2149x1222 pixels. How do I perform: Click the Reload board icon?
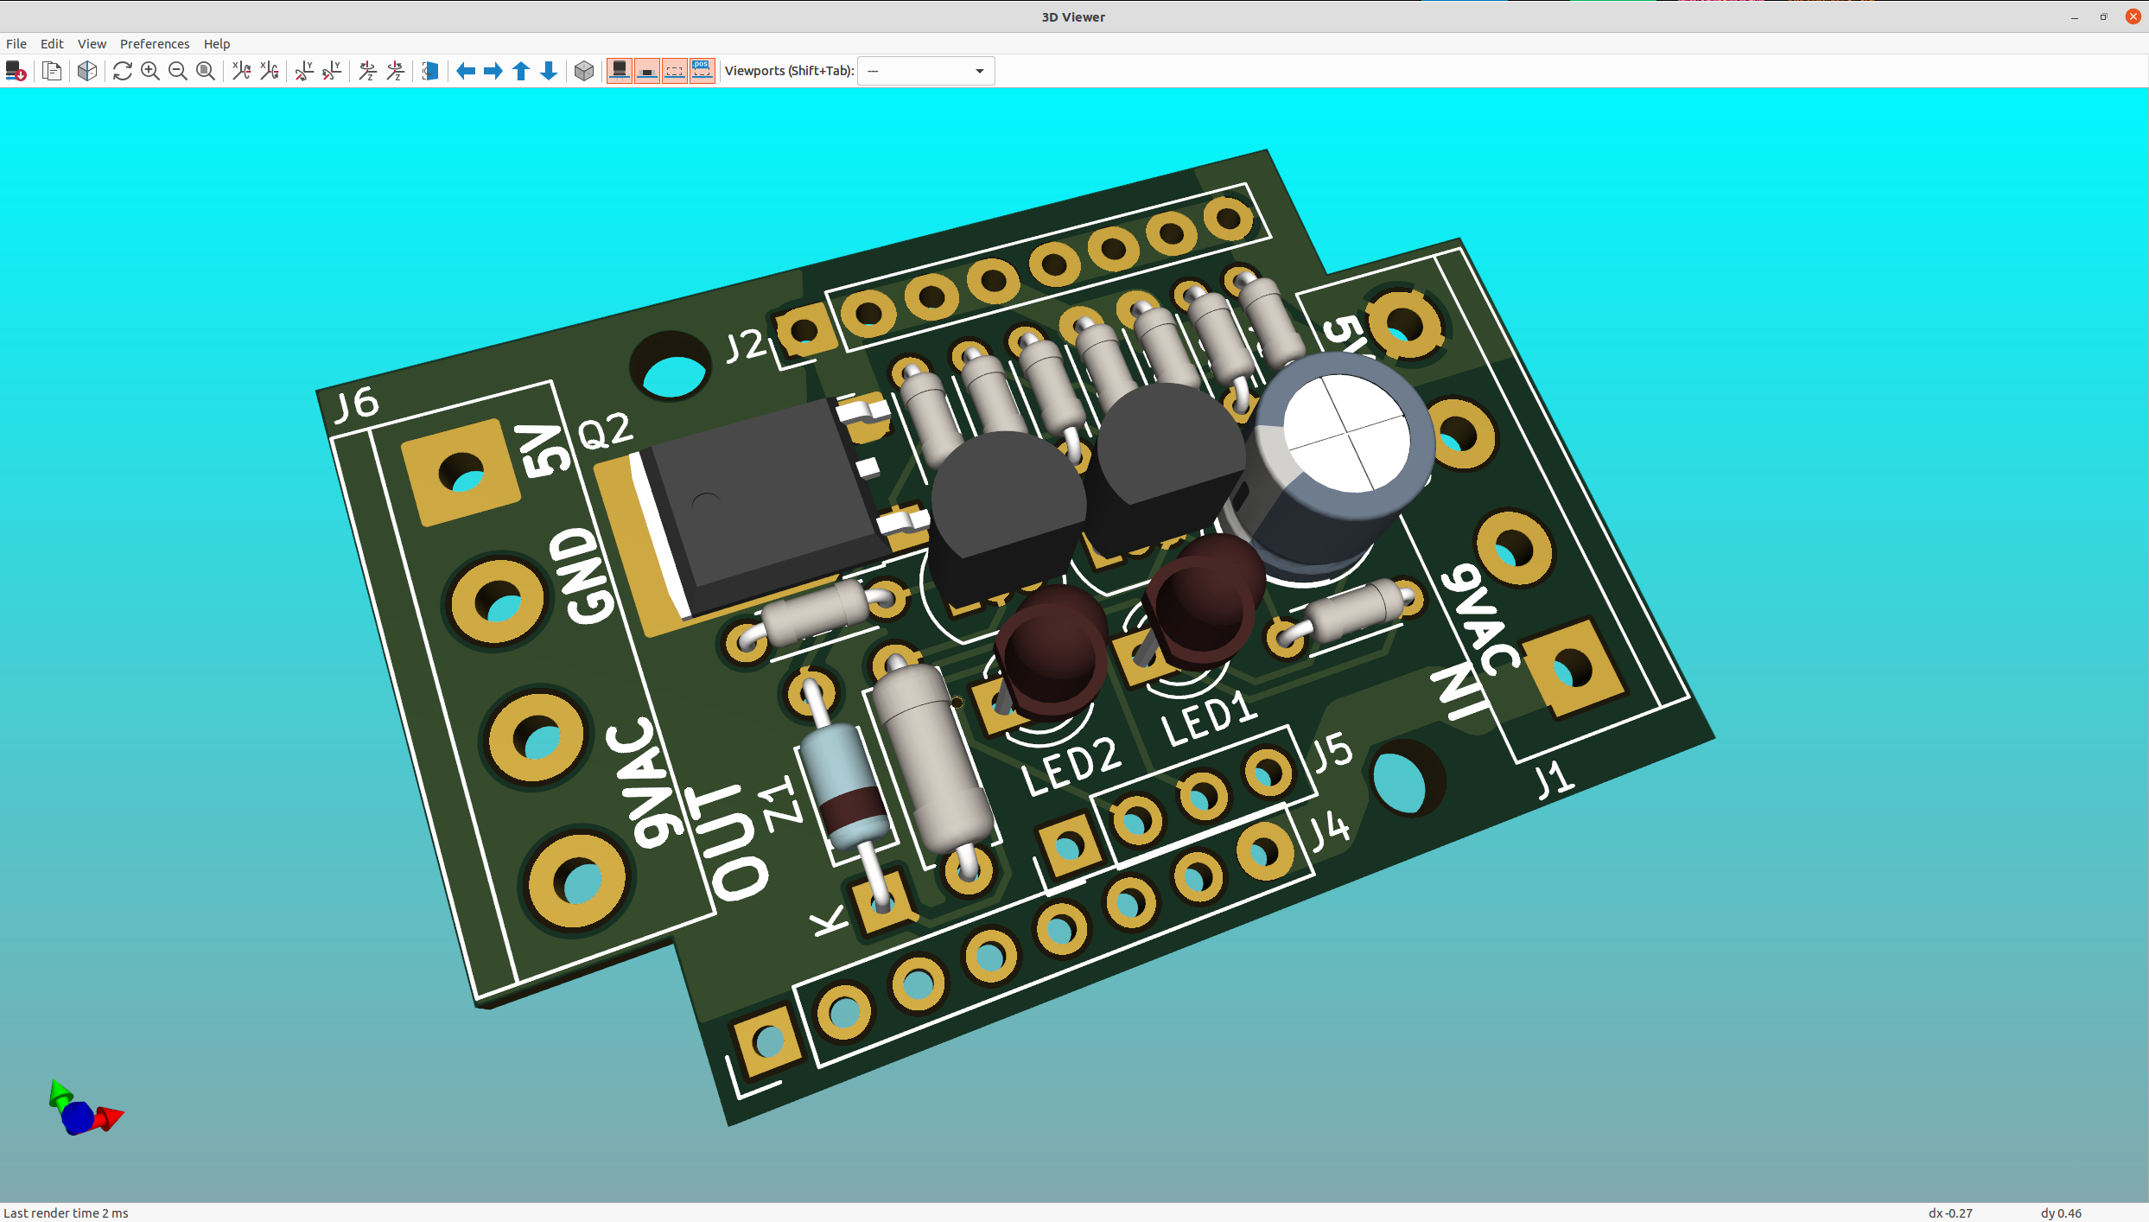16,71
